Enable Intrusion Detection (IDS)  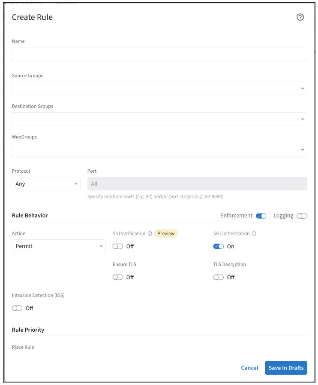(x=17, y=308)
